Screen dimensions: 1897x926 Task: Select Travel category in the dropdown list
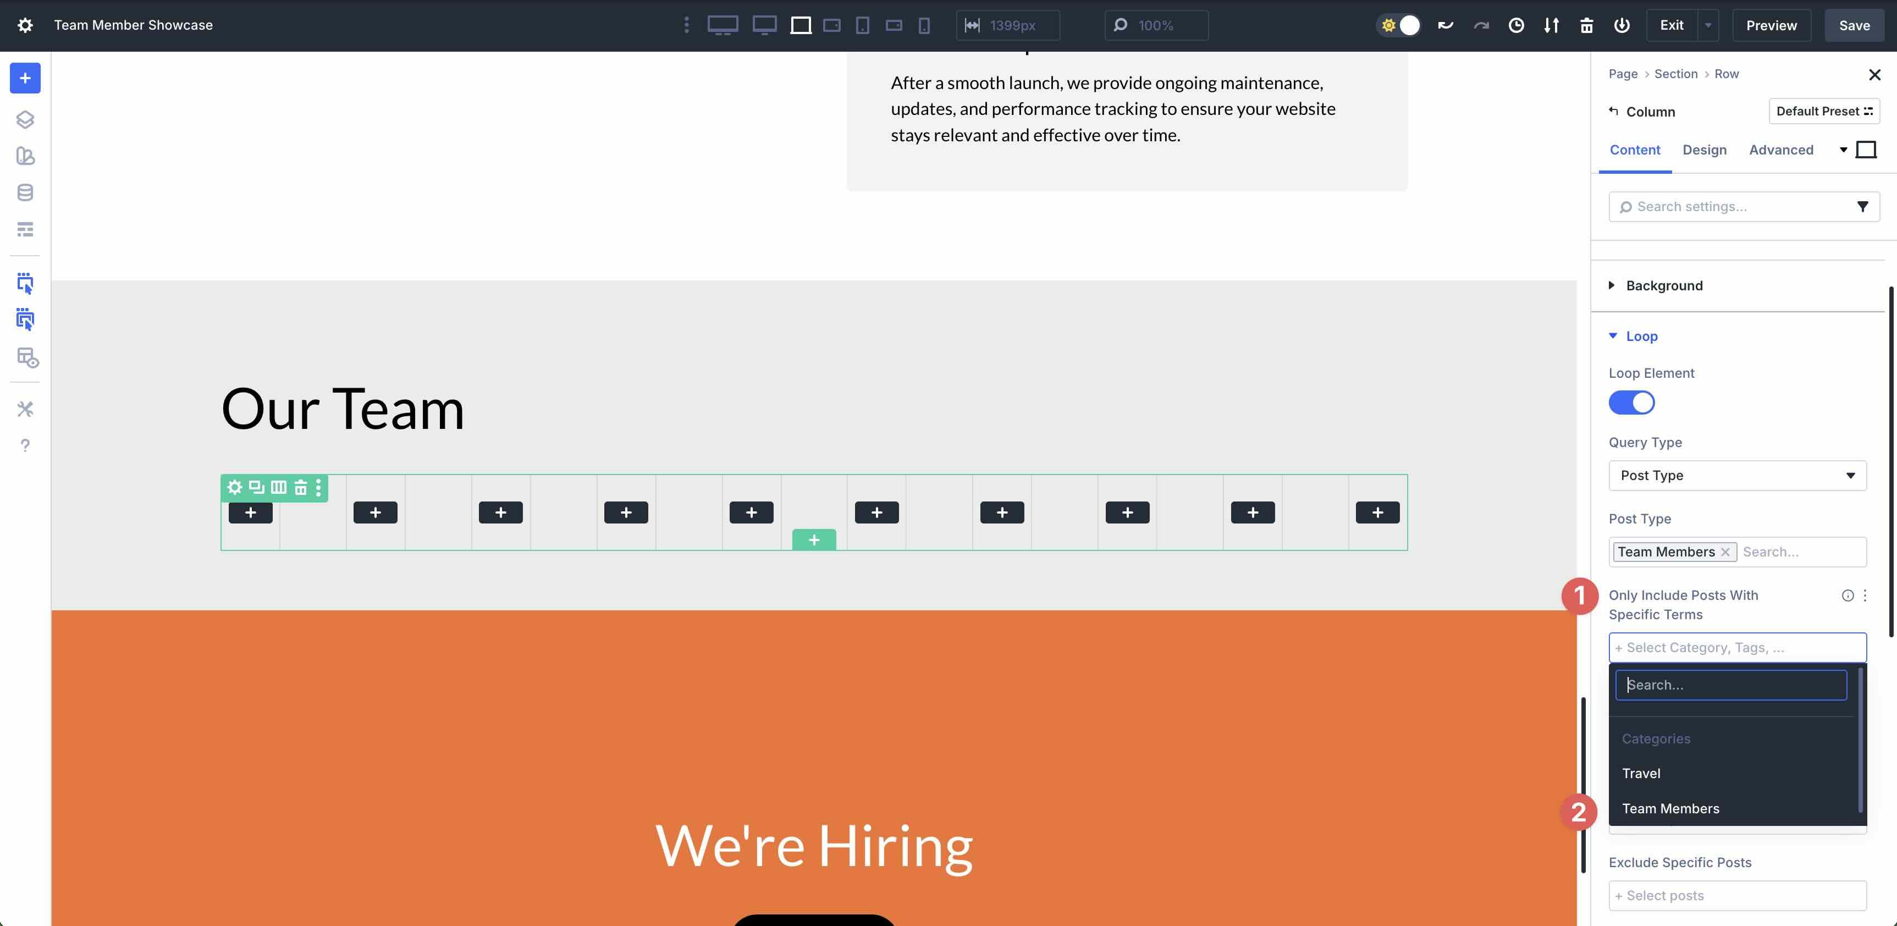tap(1641, 773)
